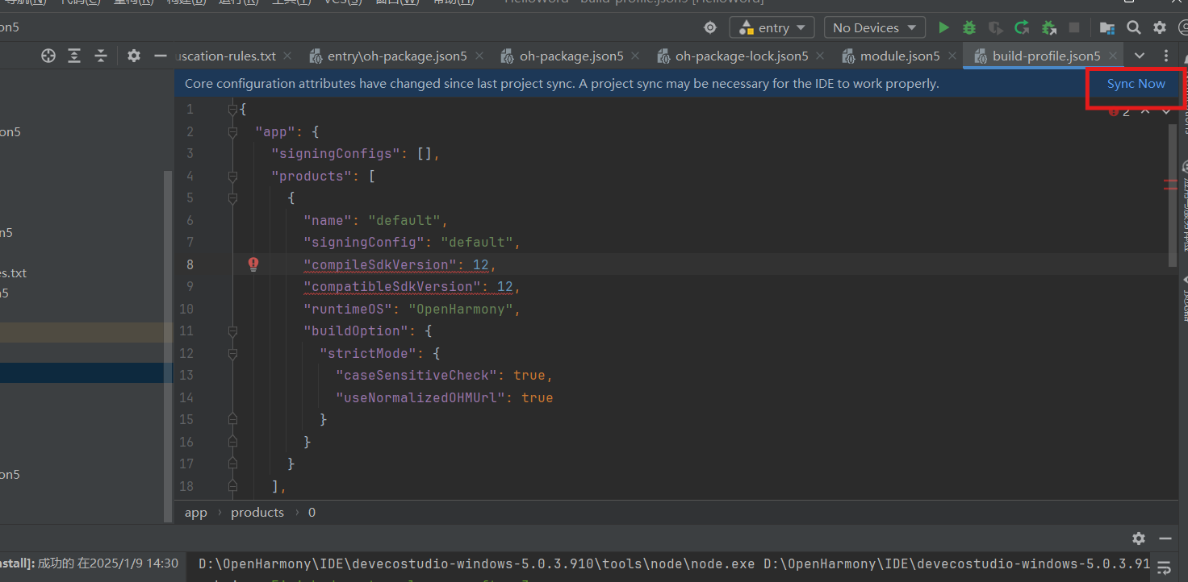Expand all items in the project tree

pos(74,56)
